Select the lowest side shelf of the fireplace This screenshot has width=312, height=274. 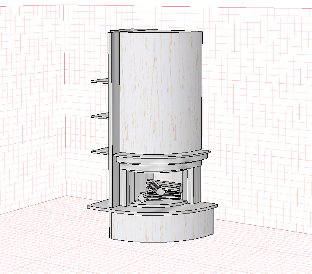(x=100, y=151)
